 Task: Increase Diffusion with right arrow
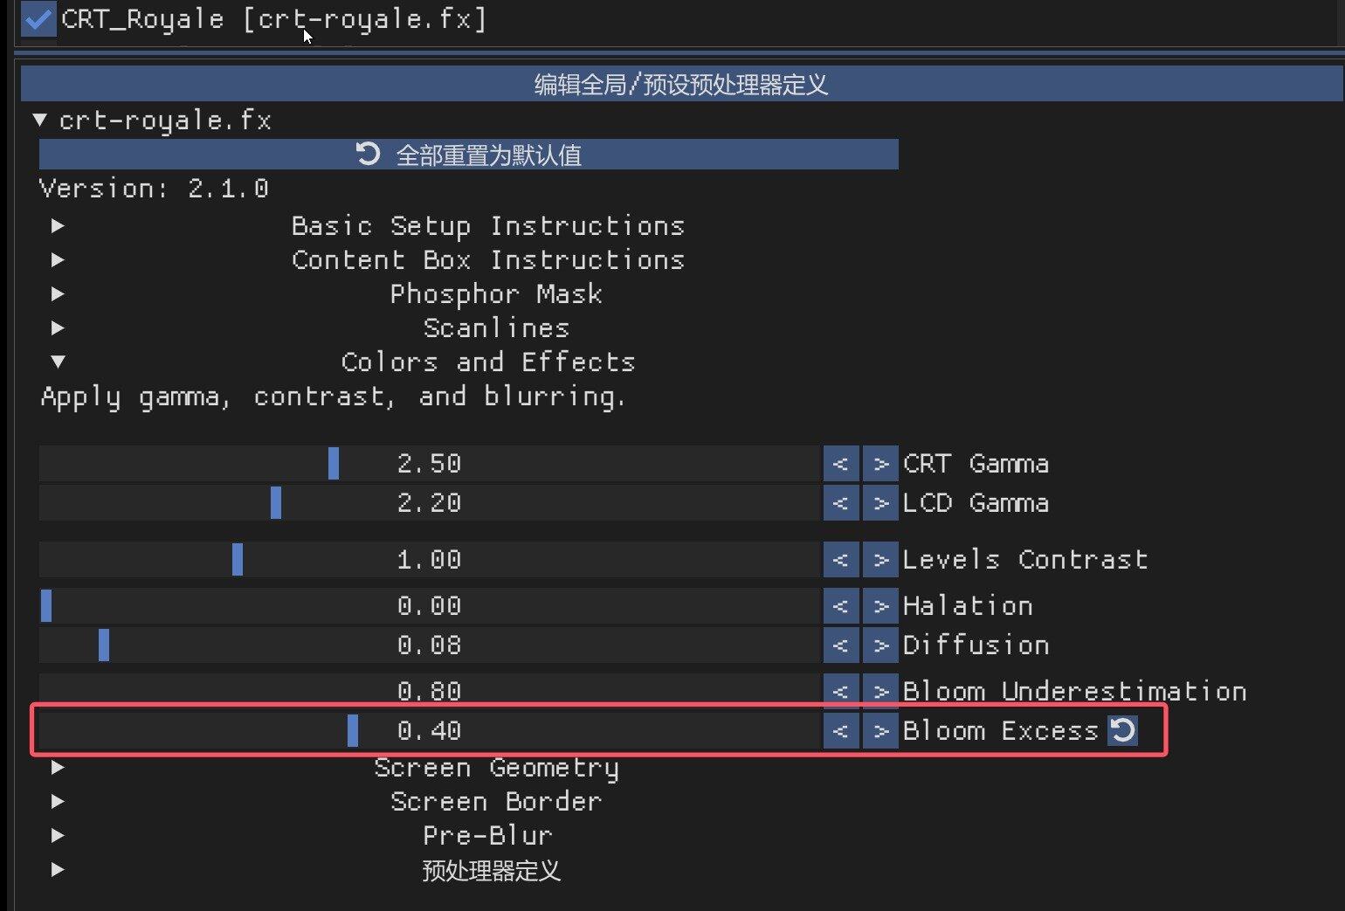pos(880,645)
